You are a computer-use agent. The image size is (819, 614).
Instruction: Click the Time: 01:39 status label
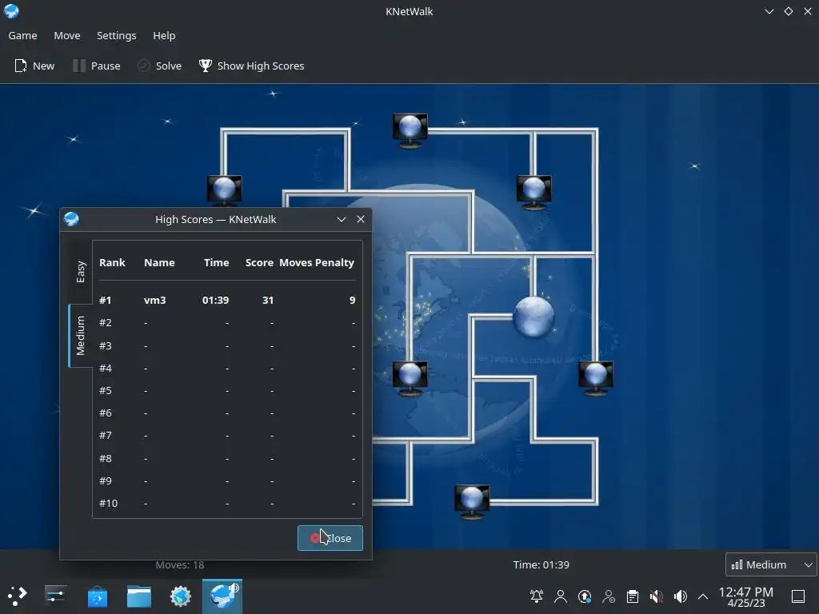pyautogui.click(x=541, y=564)
